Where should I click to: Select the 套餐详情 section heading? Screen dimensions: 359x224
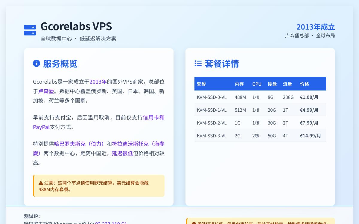coord(222,64)
